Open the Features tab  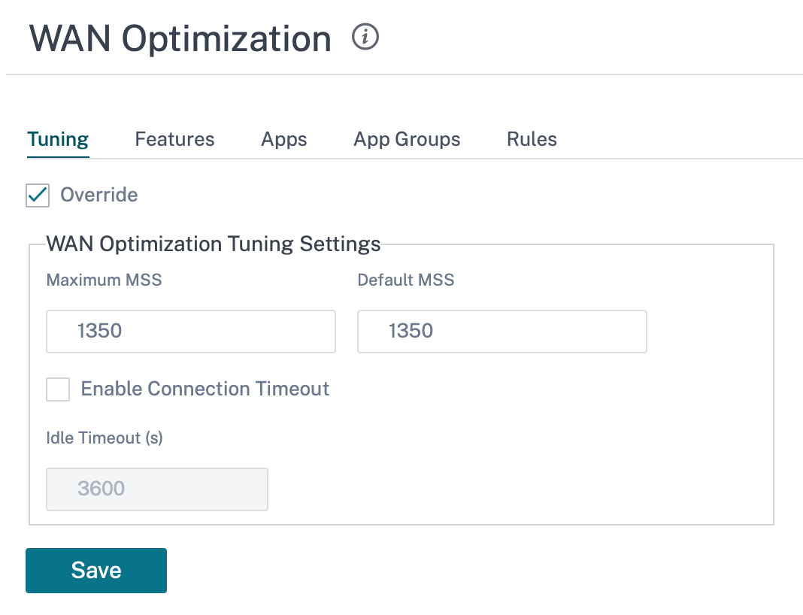tap(174, 139)
